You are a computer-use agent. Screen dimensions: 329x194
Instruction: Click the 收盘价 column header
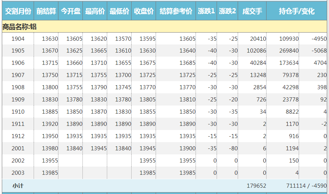click(x=143, y=11)
